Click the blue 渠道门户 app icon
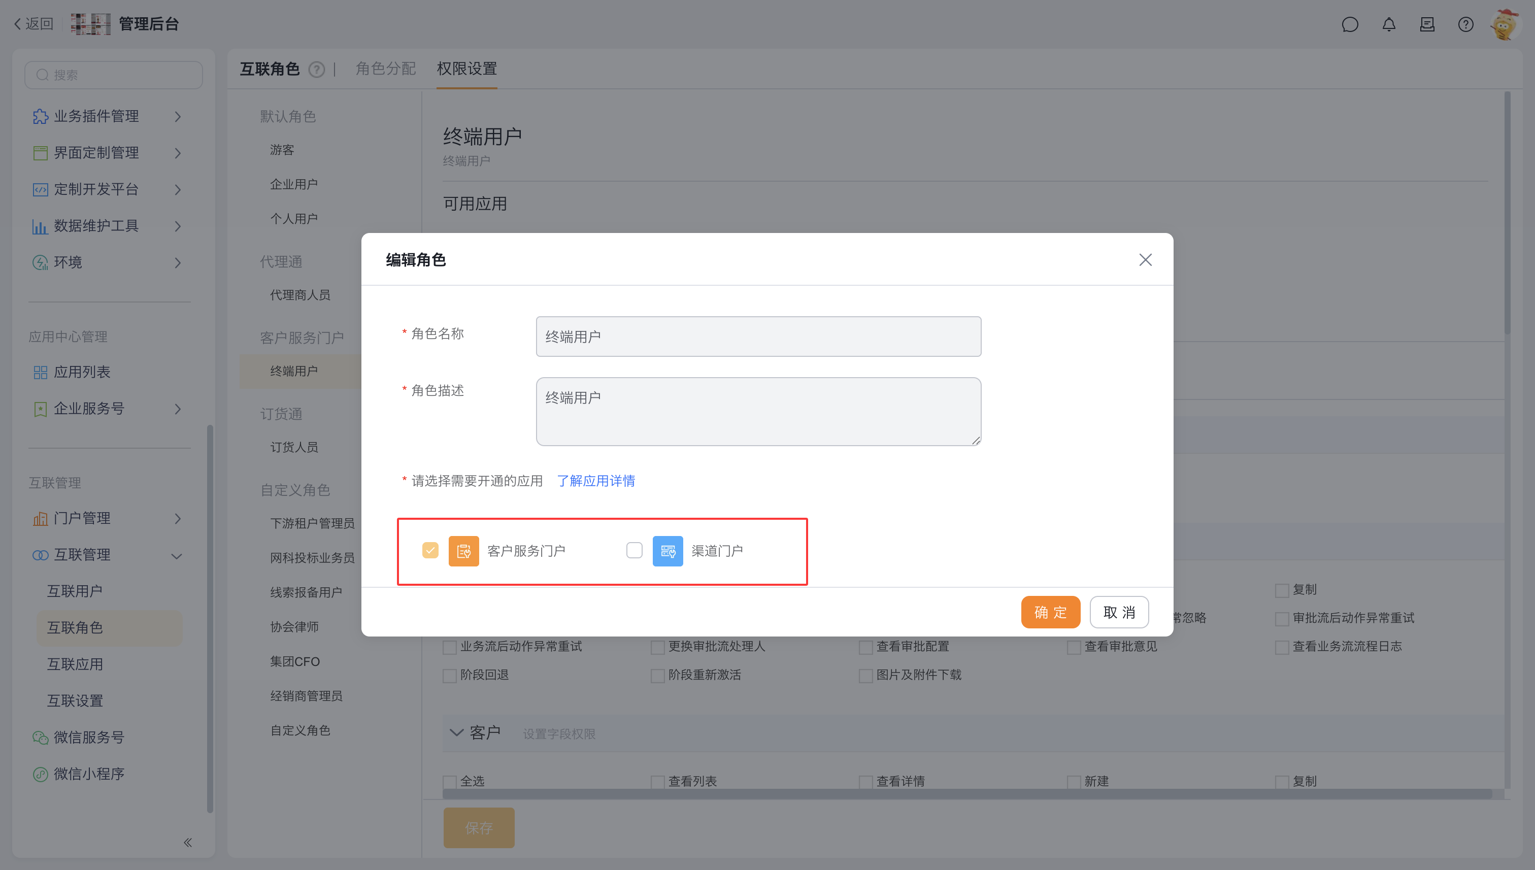Viewport: 1535px width, 870px height. [x=668, y=551]
